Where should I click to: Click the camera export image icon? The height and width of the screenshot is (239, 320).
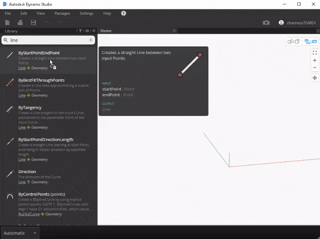click(x=266, y=22)
